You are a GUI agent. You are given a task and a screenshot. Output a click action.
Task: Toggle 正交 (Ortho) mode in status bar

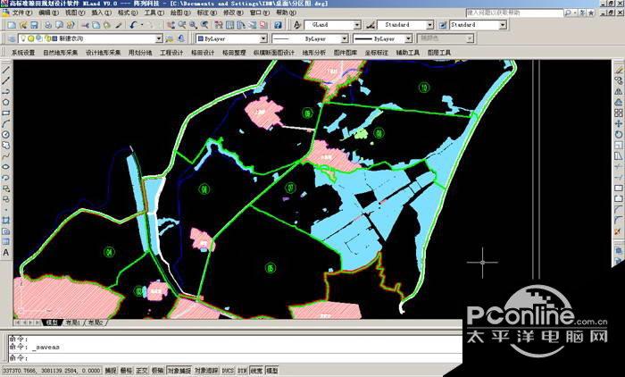141,371
